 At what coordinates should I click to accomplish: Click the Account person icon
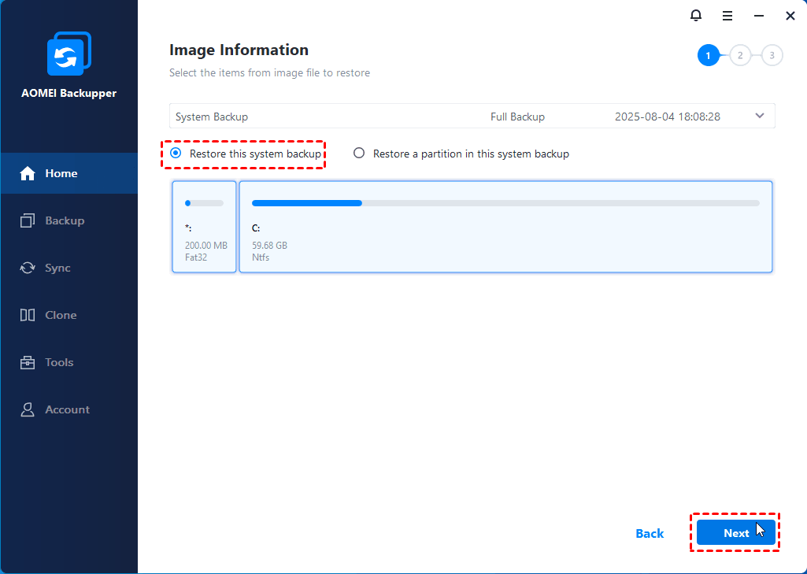pyautogui.click(x=28, y=409)
